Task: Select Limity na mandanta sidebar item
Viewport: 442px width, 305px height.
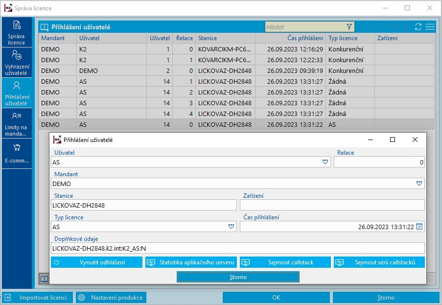Action: tap(17, 123)
